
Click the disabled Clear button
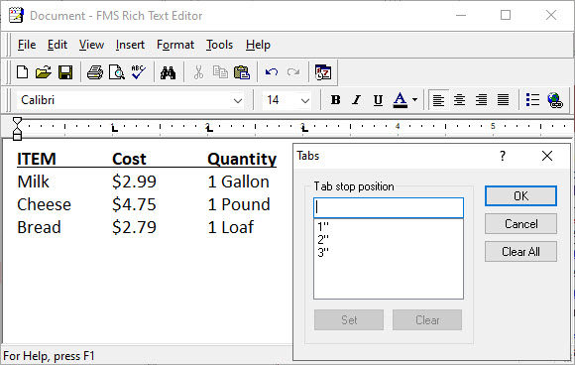click(x=427, y=320)
